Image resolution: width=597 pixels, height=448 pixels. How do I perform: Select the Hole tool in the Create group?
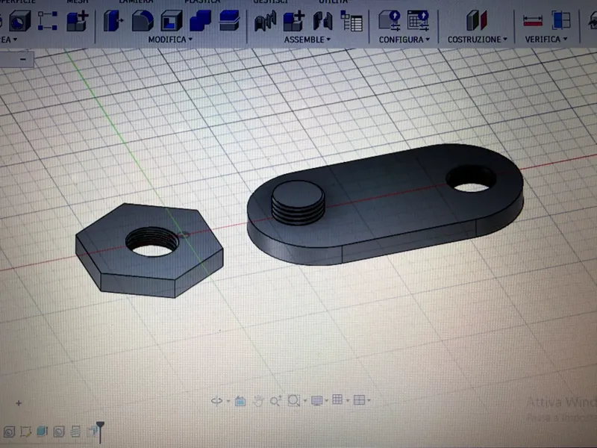pyautogui.click(x=20, y=21)
